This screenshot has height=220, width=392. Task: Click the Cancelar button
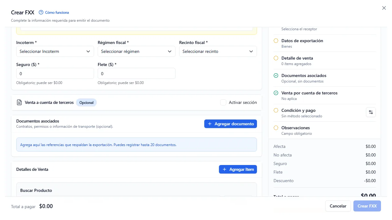point(338,206)
